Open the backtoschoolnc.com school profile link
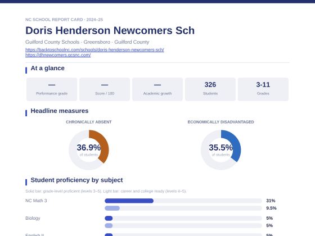The height and width of the screenshot is (236, 315). point(94,50)
